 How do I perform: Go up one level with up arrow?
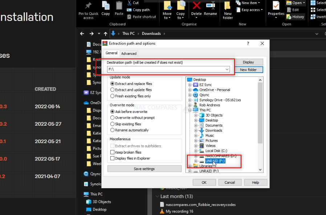click(106, 34)
